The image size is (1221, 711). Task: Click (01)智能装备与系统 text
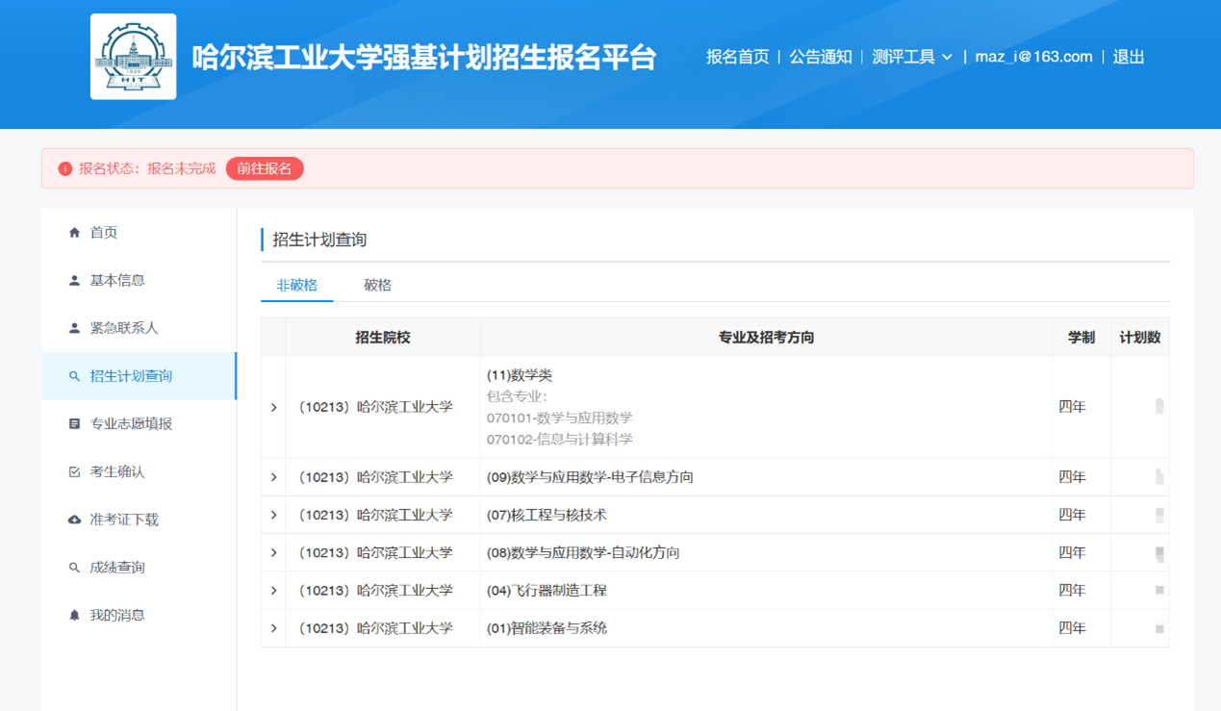[x=547, y=628]
